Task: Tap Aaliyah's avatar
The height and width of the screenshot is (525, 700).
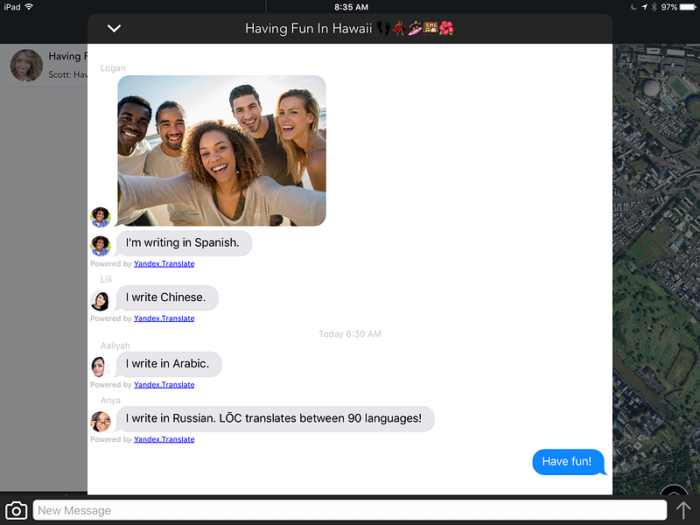Action: (x=101, y=367)
